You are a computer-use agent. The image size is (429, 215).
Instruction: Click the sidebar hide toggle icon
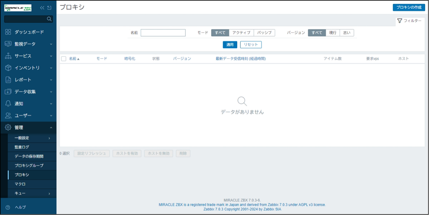point(49,7)
